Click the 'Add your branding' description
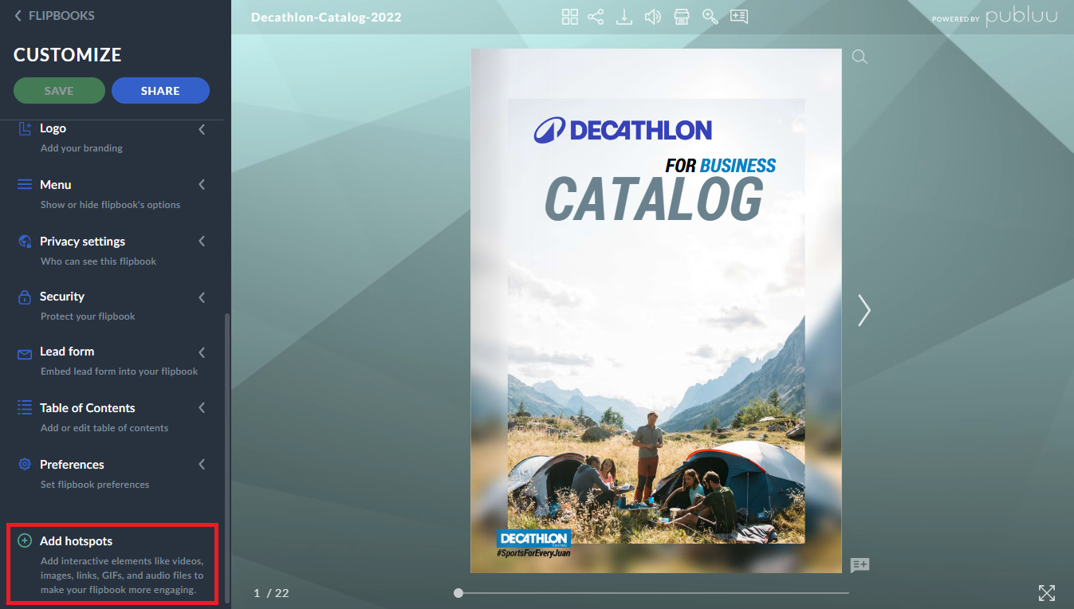Viewport: 1074px width, 609px height. pyautogui.click(x=81, y=148)
